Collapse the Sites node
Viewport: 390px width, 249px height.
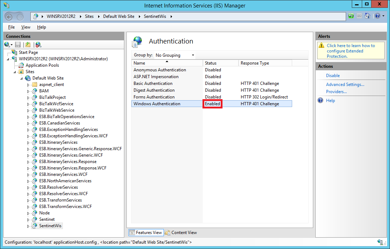[x=15, y=72]
